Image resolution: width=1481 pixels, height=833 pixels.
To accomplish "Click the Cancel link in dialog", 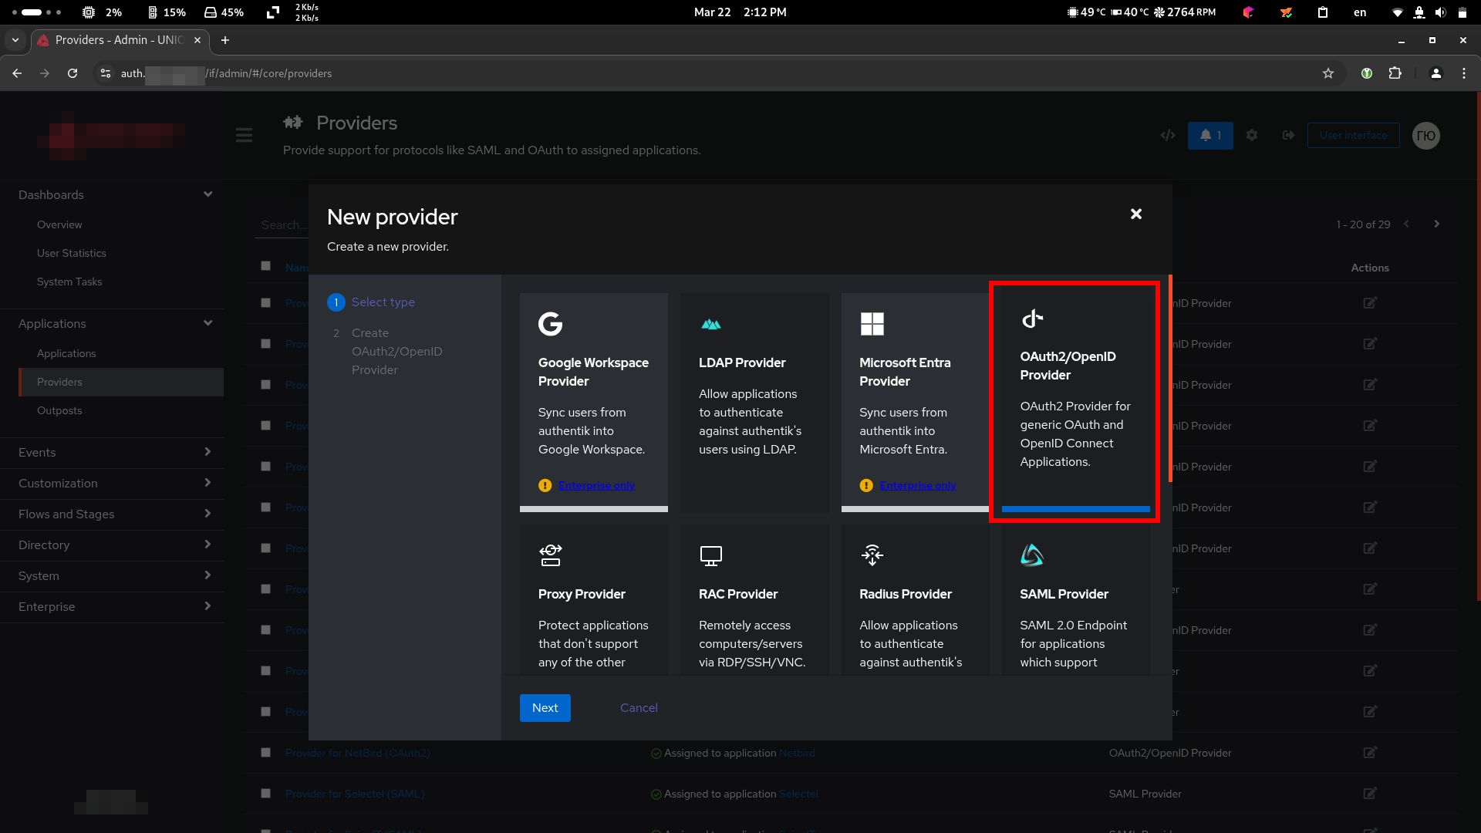I will (x=639, y=708).
